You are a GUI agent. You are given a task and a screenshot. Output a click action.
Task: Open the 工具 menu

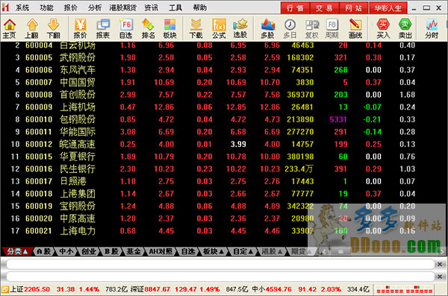coord(175,7)
